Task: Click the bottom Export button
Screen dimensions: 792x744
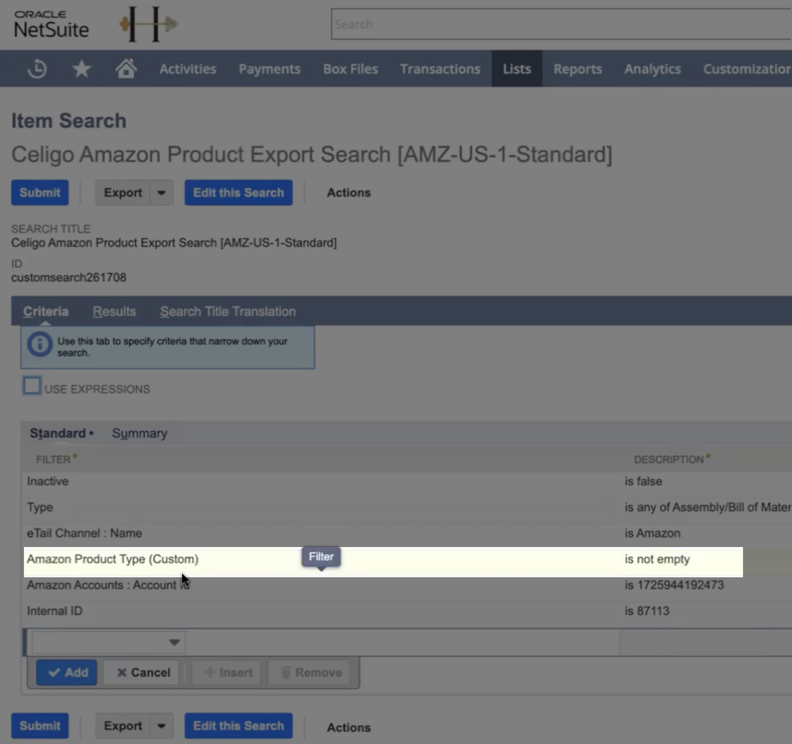Action: click(123, 726)
